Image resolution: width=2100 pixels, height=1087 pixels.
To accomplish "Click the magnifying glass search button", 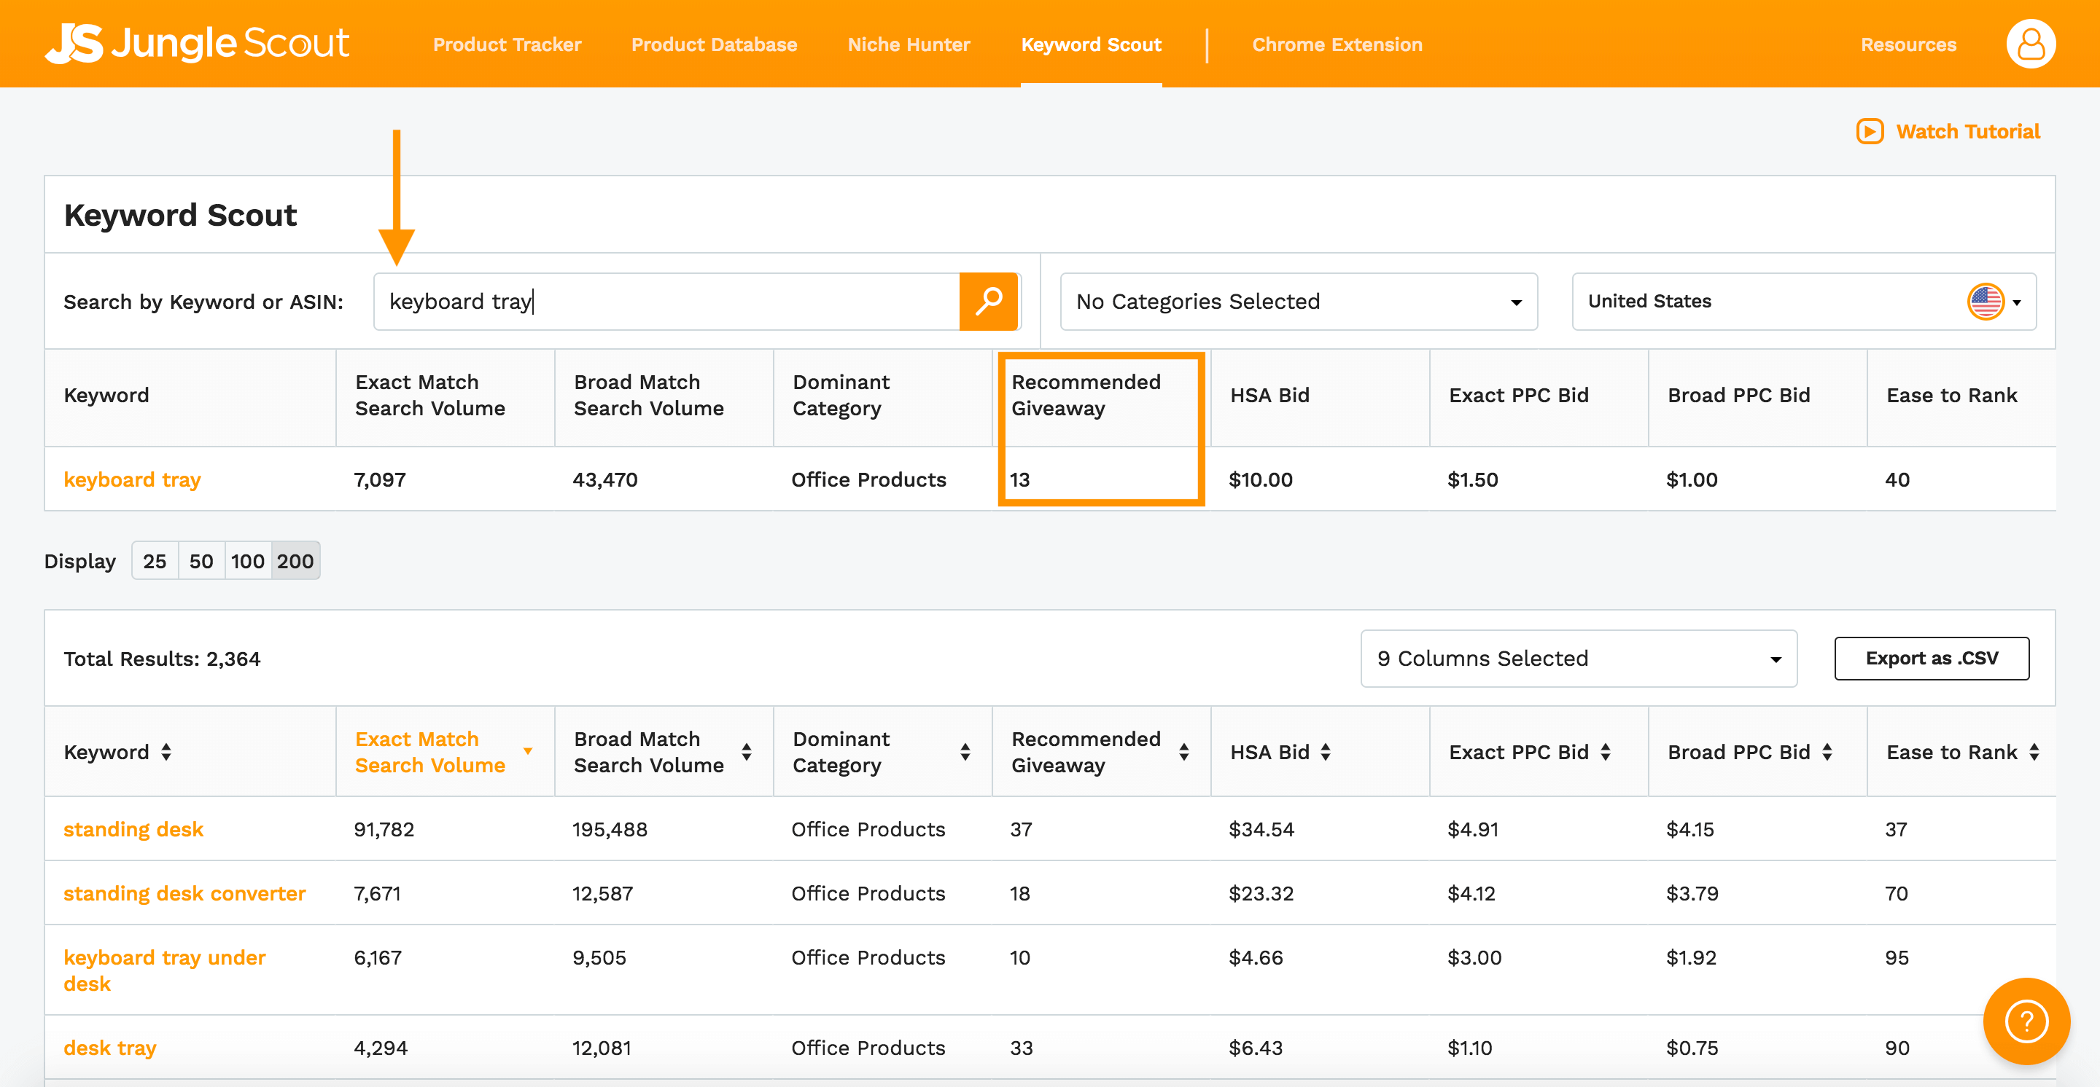I will 988,302.
